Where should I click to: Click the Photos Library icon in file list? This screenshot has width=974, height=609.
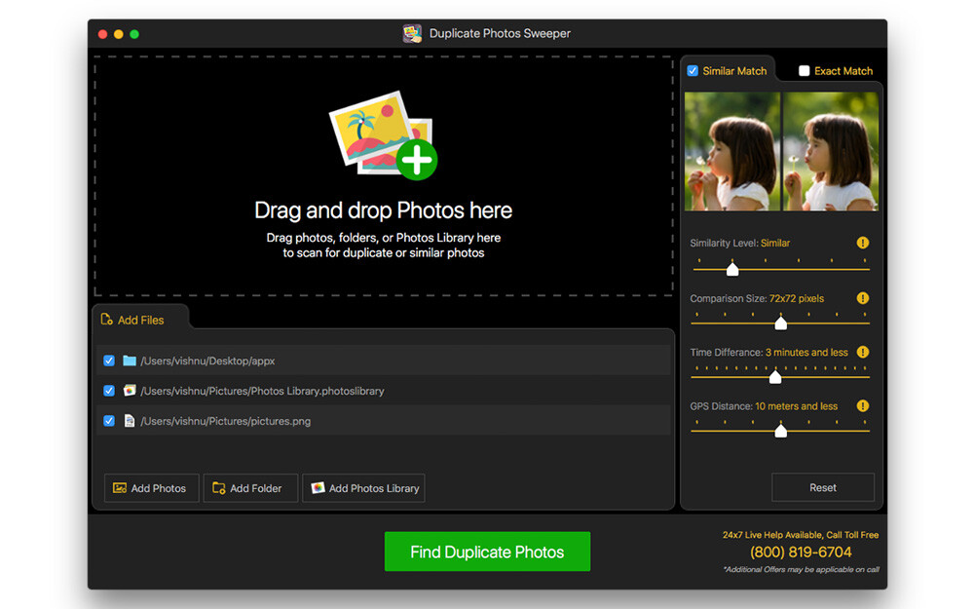tap(130, 391)
